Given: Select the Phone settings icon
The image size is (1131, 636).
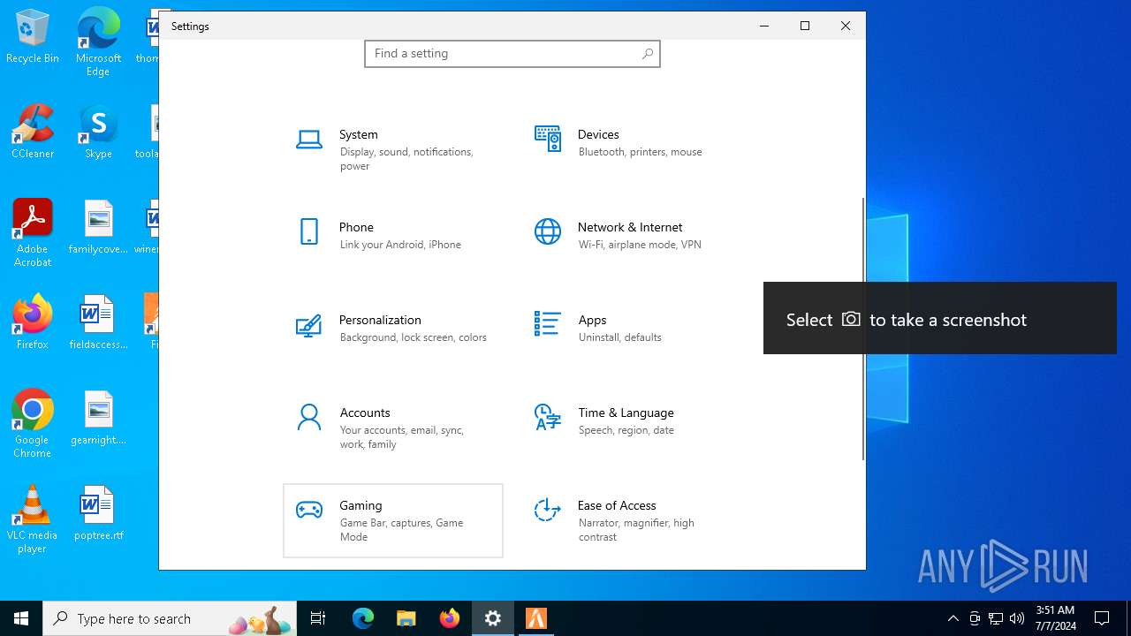Looking at the screenshot, I should 308,231.
